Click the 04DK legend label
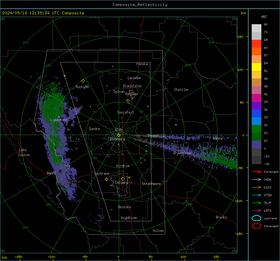This screenshot has width=280, height=261. (x=268, y=180)
